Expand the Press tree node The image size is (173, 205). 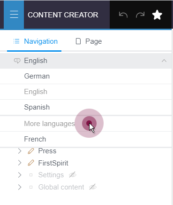(20, 151)
